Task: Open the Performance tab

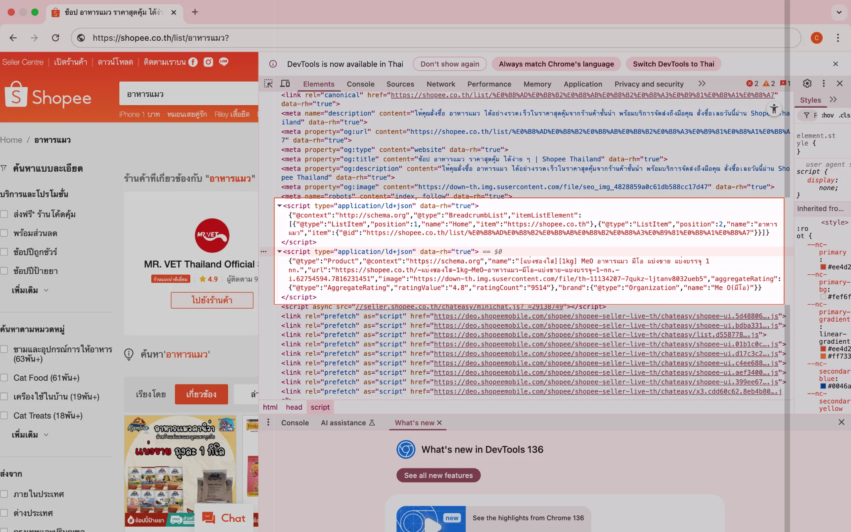Action: point(489,84)
